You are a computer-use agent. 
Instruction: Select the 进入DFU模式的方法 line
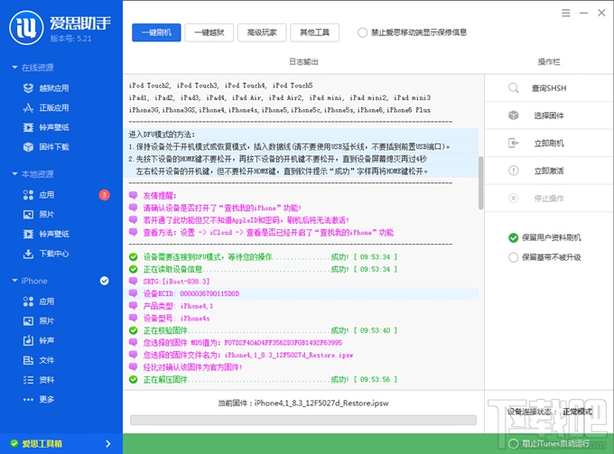(301, 134)
